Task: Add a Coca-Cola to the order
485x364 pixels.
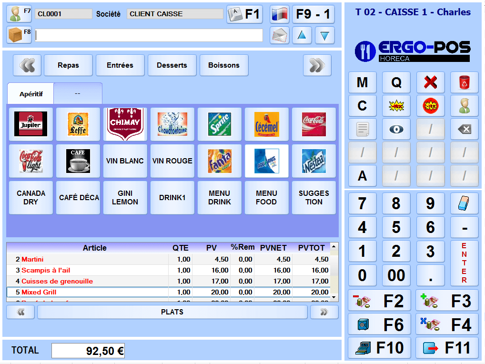Action: click(313, 124)
